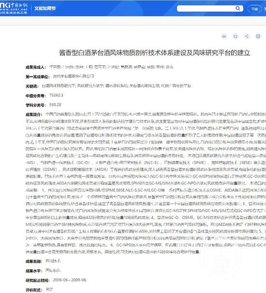Click the CNKI logo in the header
Viewport: 266px width, 293px height.
tap(14, 8)
